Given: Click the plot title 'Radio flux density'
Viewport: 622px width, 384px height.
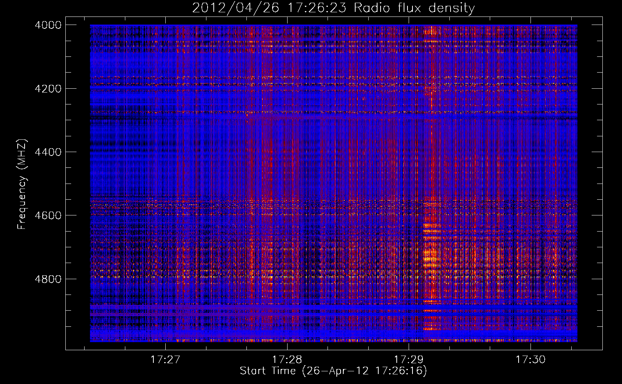Looking at the screenshot, I should [414, 8].
